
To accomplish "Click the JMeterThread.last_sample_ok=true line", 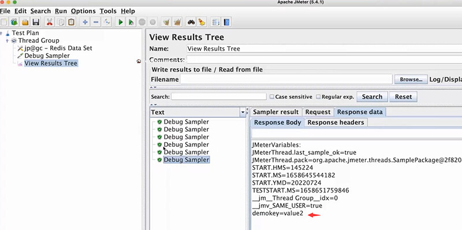I will [x=304, y=153].
